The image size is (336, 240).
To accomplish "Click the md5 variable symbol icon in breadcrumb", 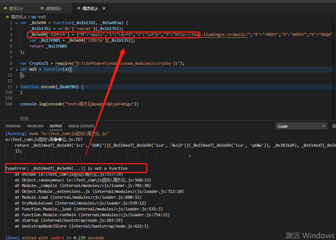I will (x=34, y=17).
